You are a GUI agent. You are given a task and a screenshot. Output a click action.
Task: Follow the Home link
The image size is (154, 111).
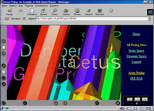136,34
